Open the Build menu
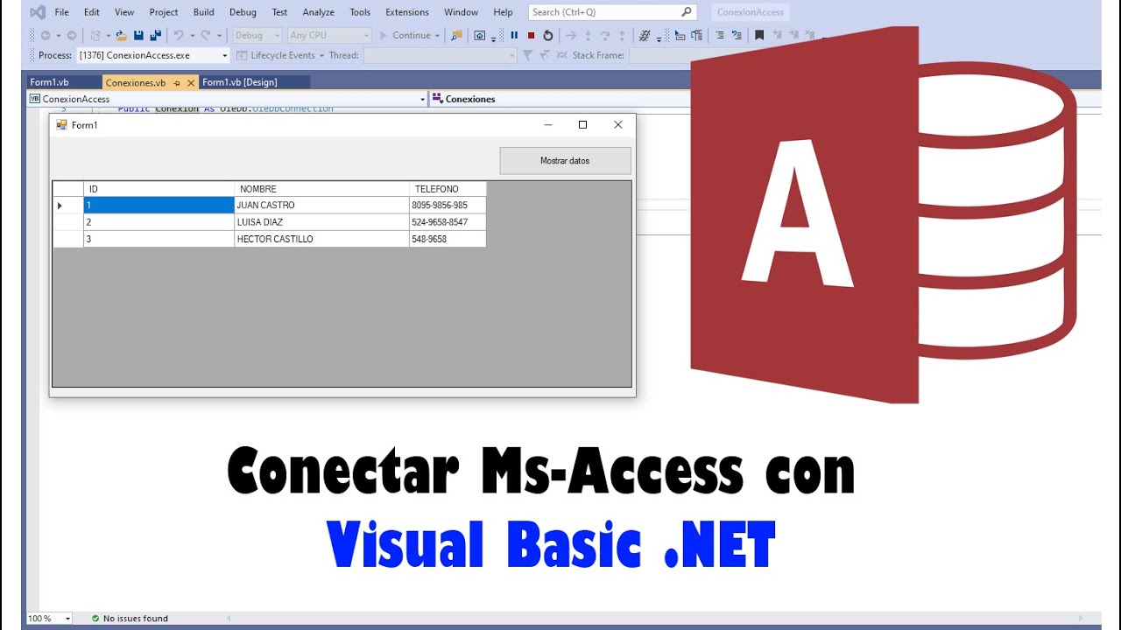The width and height of the screenshot is (1121, 630). pos(204,12)
